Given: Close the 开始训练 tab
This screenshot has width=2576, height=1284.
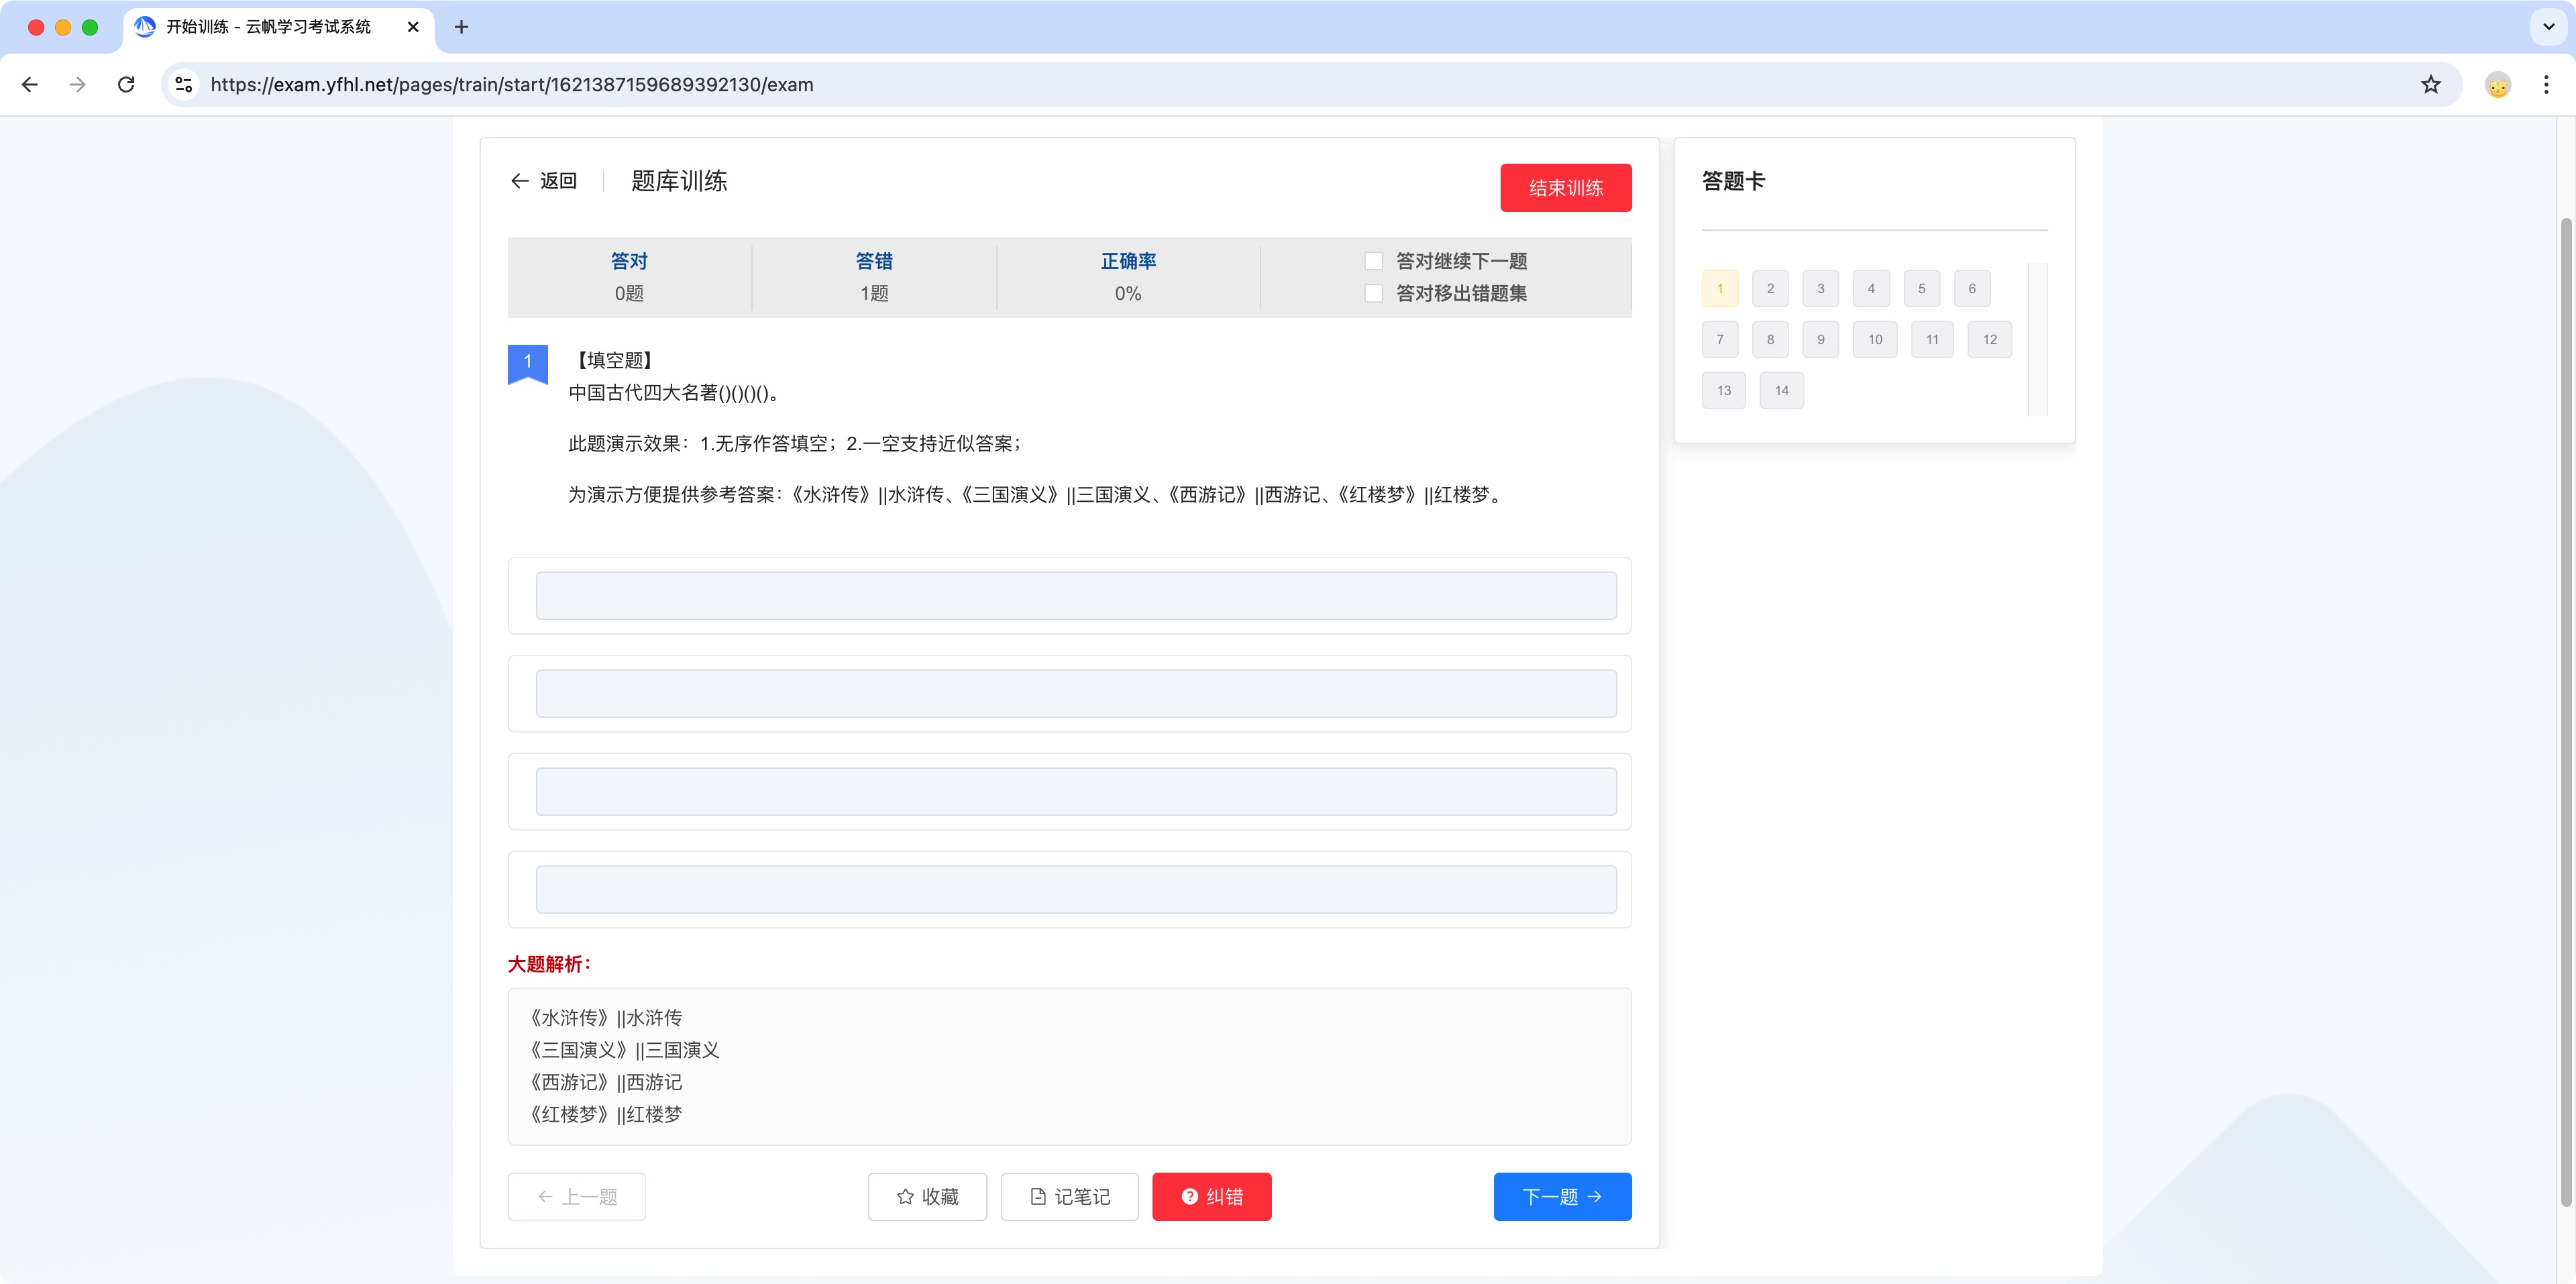Looking at the screenshot, I should 413,27.
